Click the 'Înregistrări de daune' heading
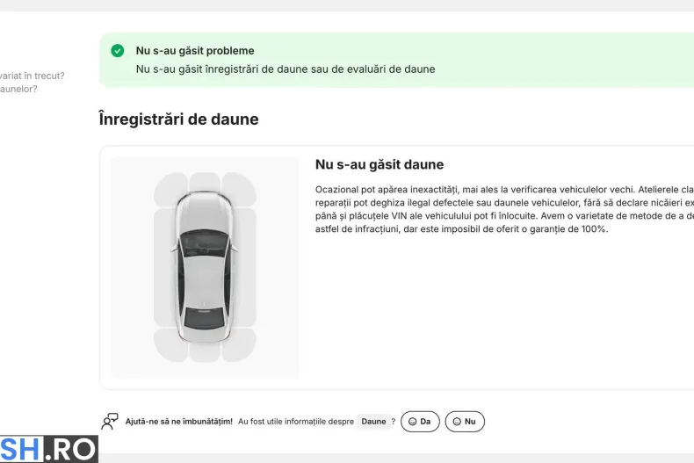Screen dimensions: 694x463 coord(179,119)
